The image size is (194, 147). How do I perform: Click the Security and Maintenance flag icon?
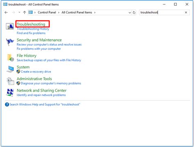click(10, 42)
